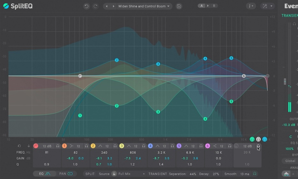Viewport: 298px width, 179px height.
Task: Click the blue headphone listen icon
Action: click(265, 139)
